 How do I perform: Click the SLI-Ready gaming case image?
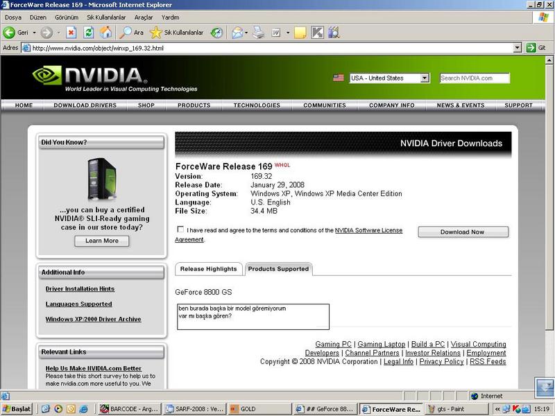101,179
